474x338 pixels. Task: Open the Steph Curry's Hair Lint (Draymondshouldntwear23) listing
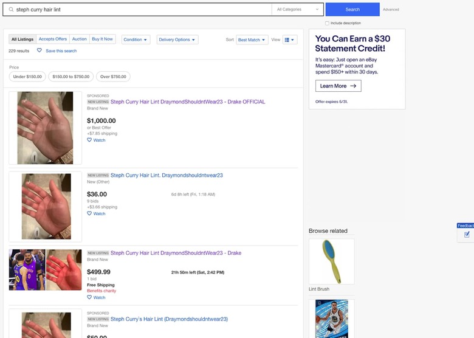click(x=169, y=319)
